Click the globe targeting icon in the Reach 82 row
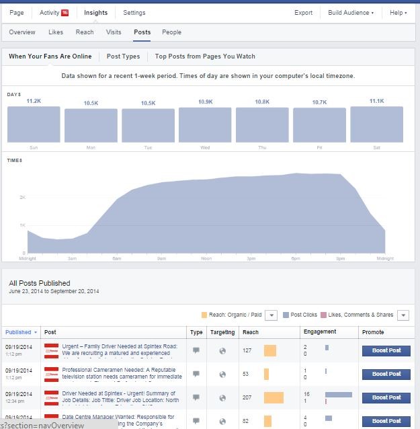Viewport: 420px width, 429px height. point(222,422)
